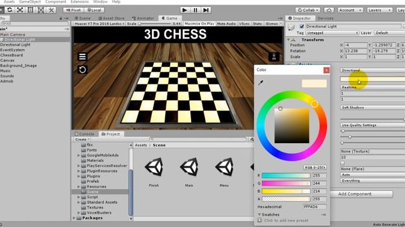
Task: Click the Hexadecimal field FFF4D6
Action: coord(315,207)
